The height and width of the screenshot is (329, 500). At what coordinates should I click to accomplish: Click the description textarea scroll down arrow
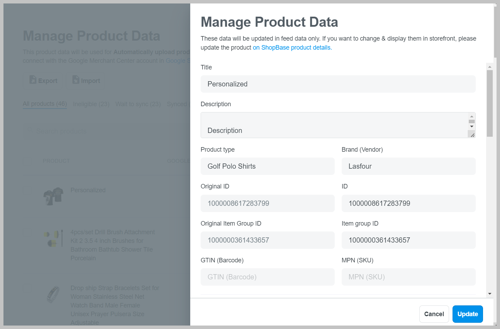click(x=472, y=126)
